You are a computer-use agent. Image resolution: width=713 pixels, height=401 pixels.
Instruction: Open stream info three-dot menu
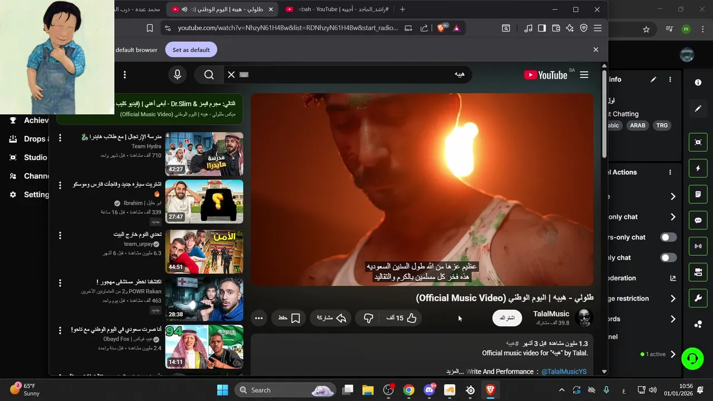coord(670,80)
